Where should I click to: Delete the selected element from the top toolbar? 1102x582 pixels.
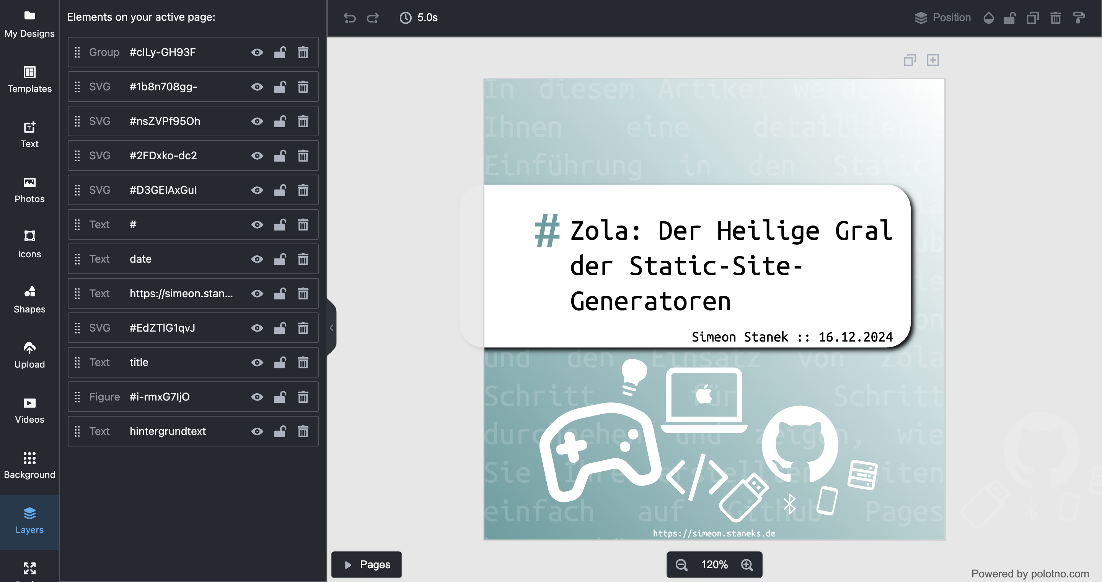click(1055, 18)
